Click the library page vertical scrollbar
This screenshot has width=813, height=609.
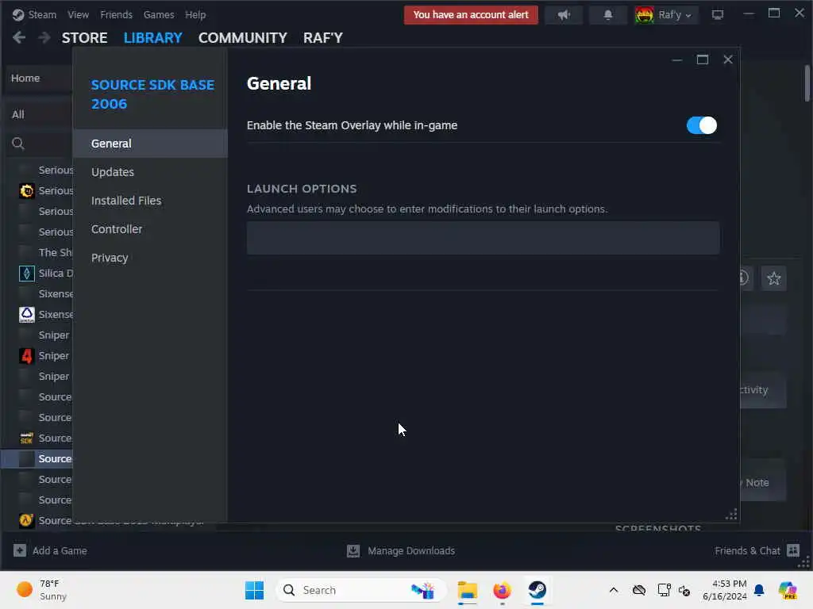click(x=807, y=83)
